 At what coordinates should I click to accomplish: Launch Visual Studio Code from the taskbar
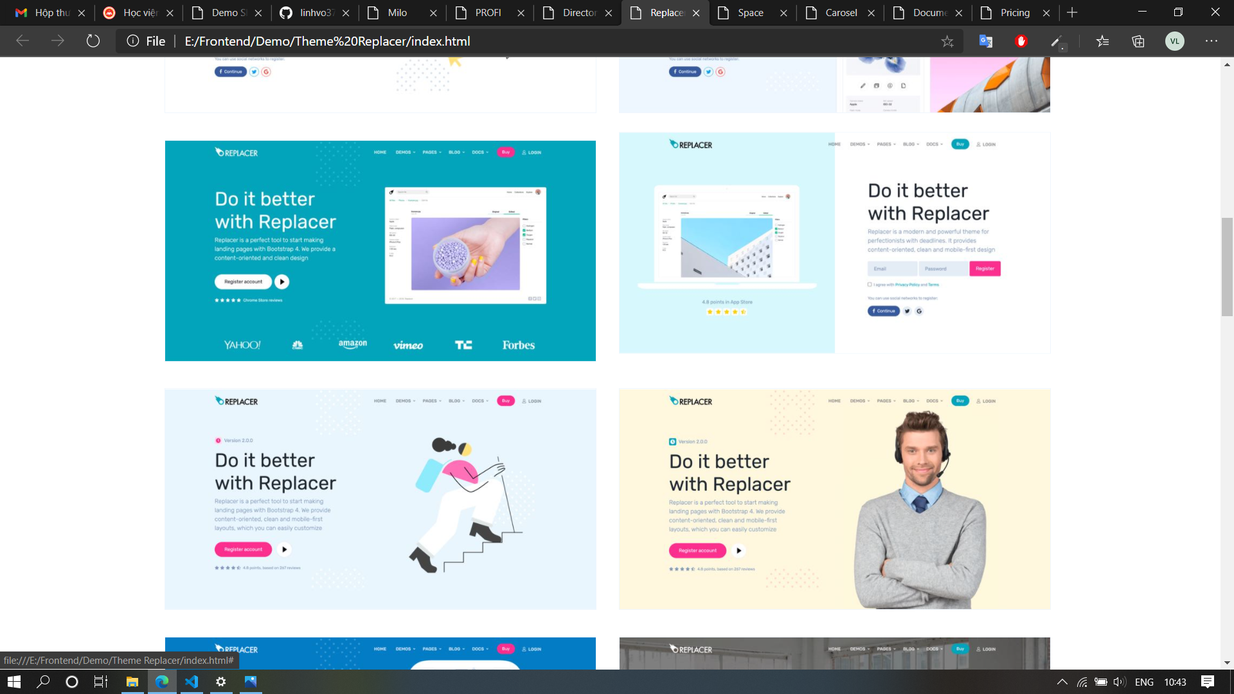point(192,682)
